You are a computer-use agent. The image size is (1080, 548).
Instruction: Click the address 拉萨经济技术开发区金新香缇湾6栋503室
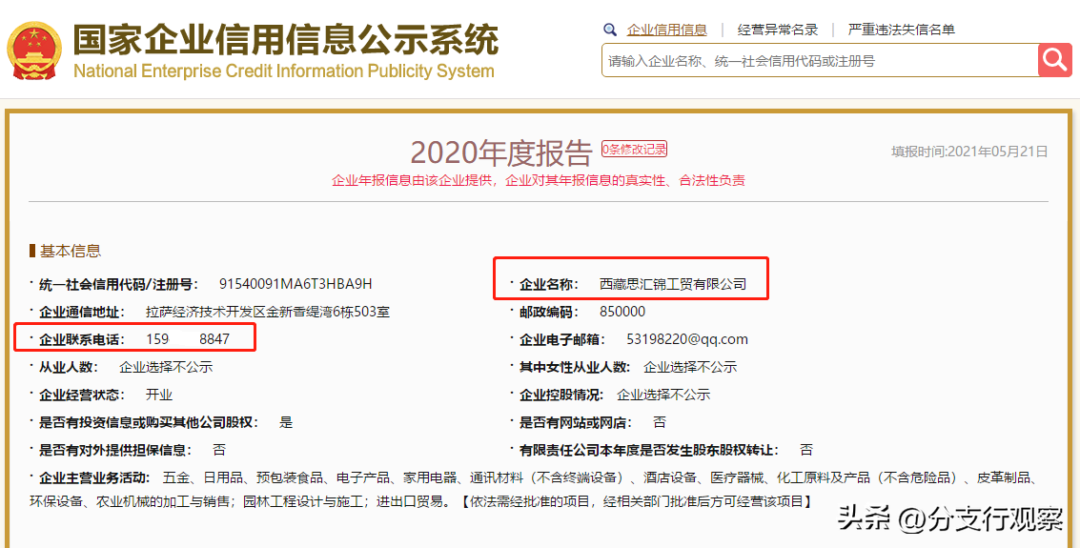[268, 312]
